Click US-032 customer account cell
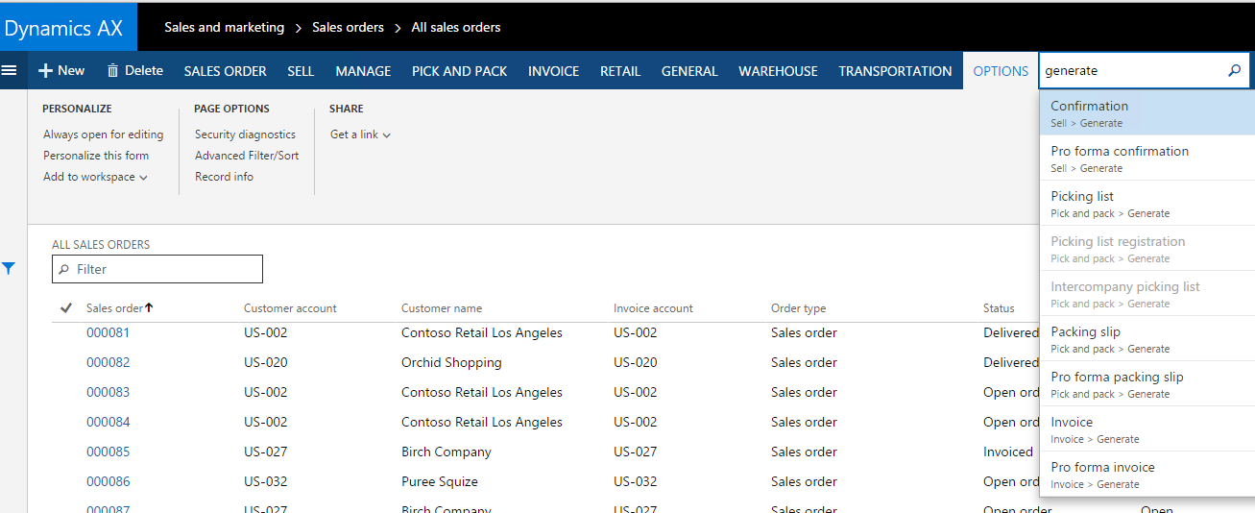The width and height of the screenshot is (1255, 513). click(266, 481)
